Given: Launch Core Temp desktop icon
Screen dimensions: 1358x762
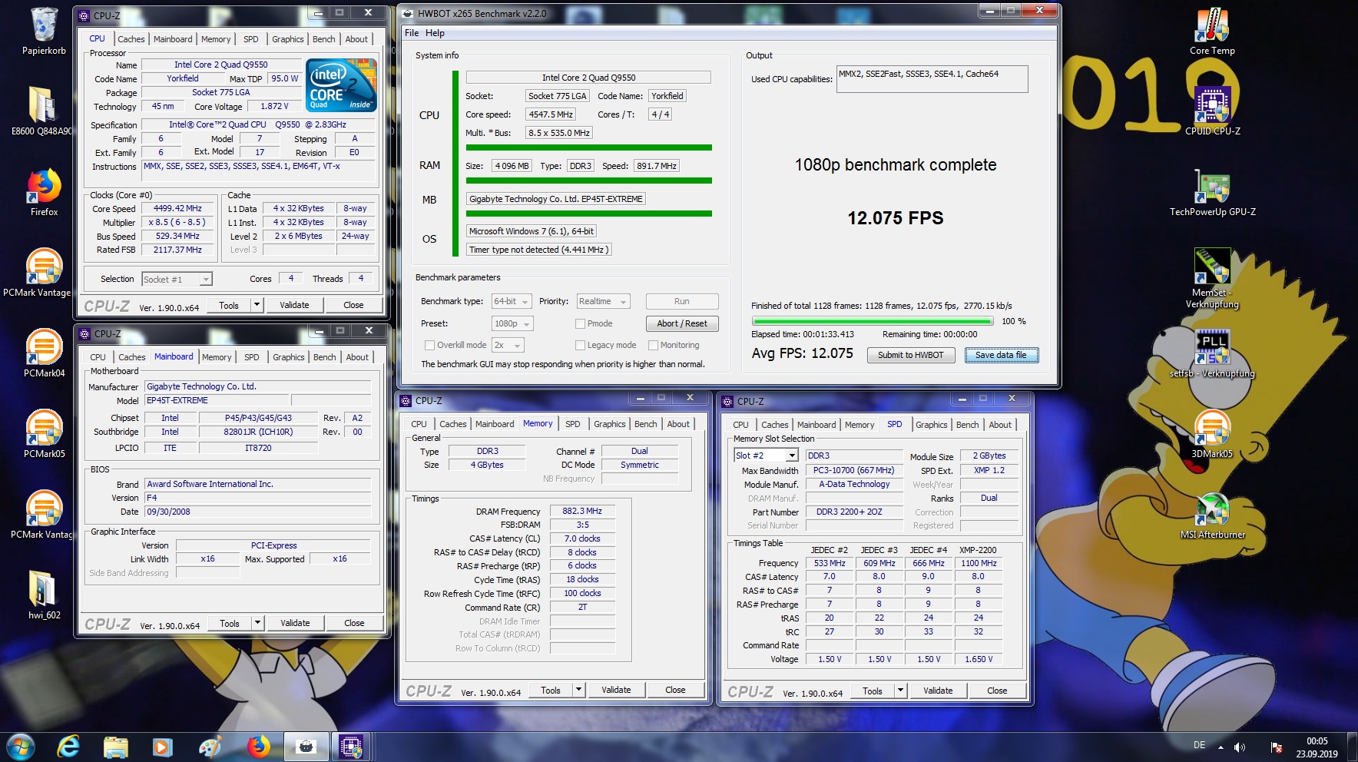Looking at the screenshot, I should (1212, 31).
